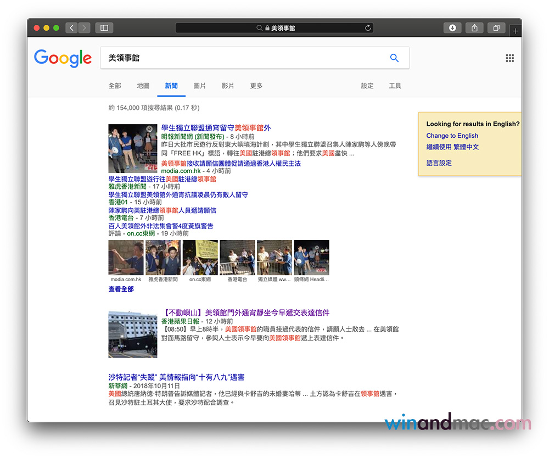Show all tabs overview icon
The image size is (549, 458).
click(496, 27)
